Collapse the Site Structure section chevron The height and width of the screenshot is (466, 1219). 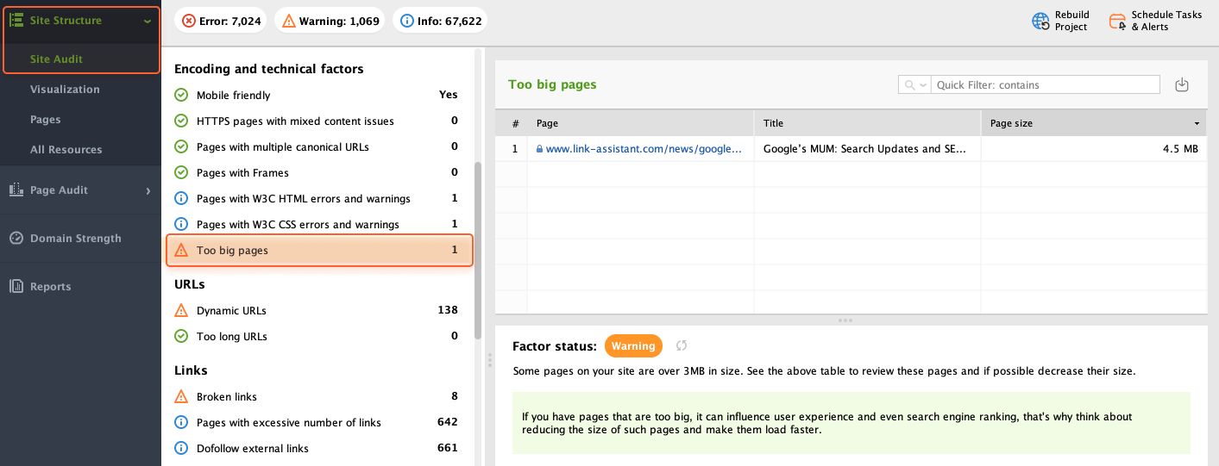(148, 21)
